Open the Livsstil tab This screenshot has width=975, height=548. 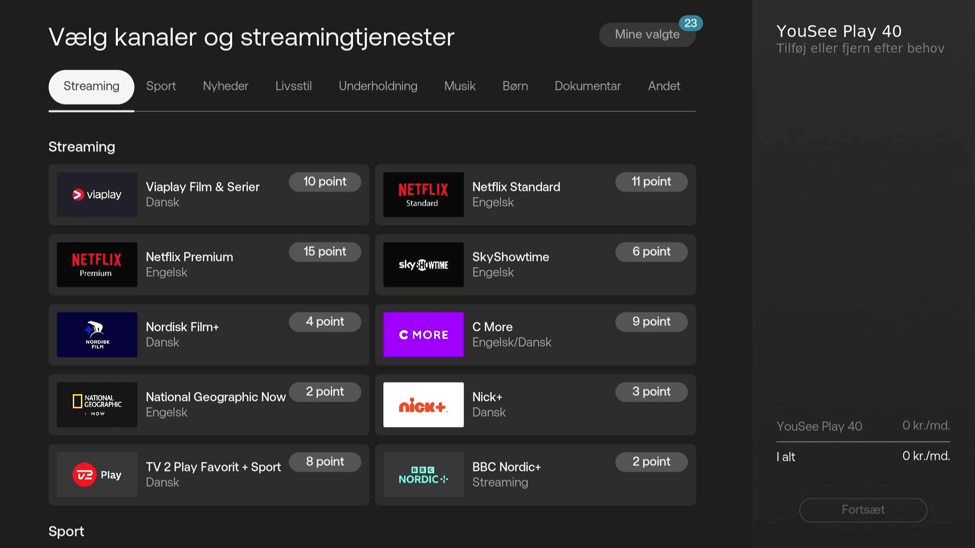294,86
